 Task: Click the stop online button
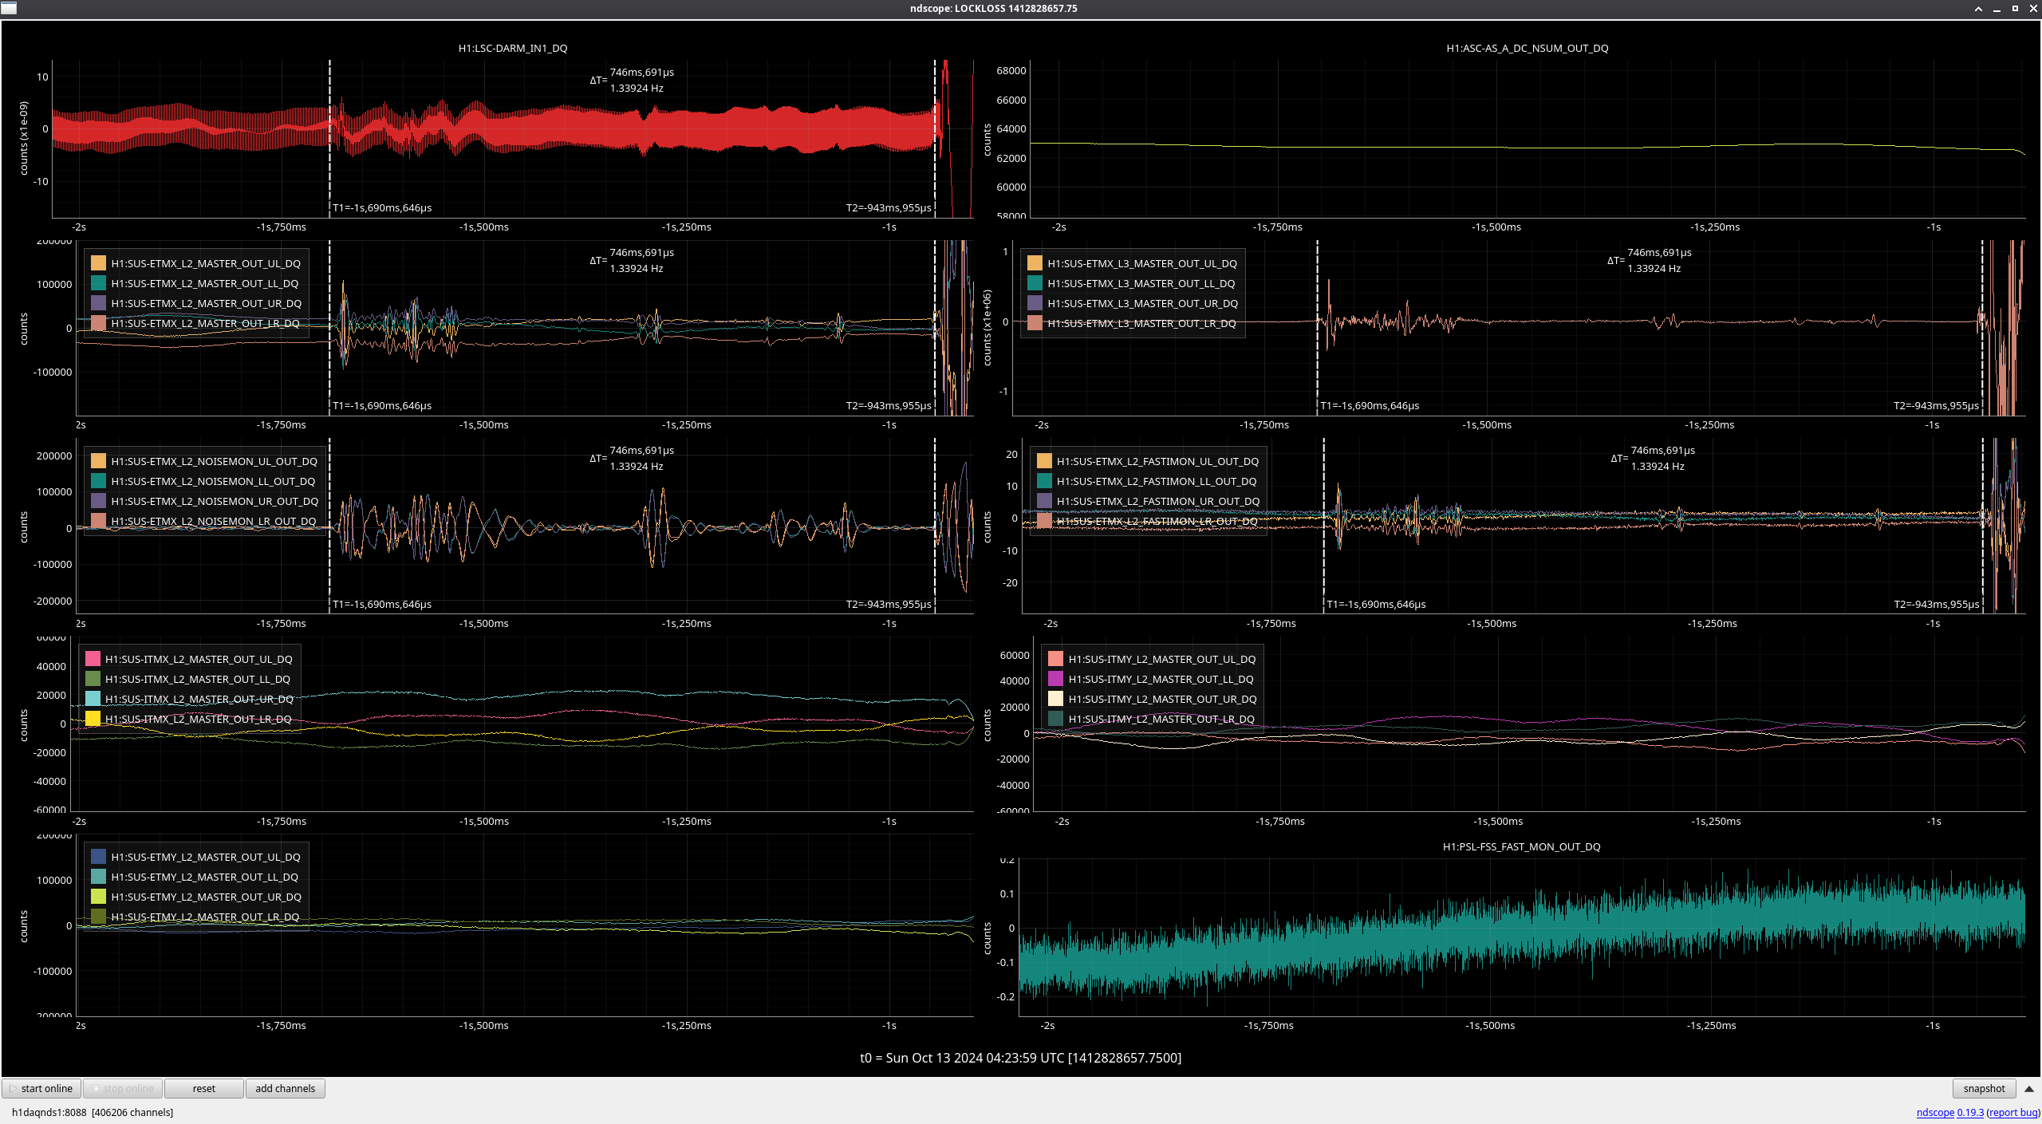point(123,1088)
